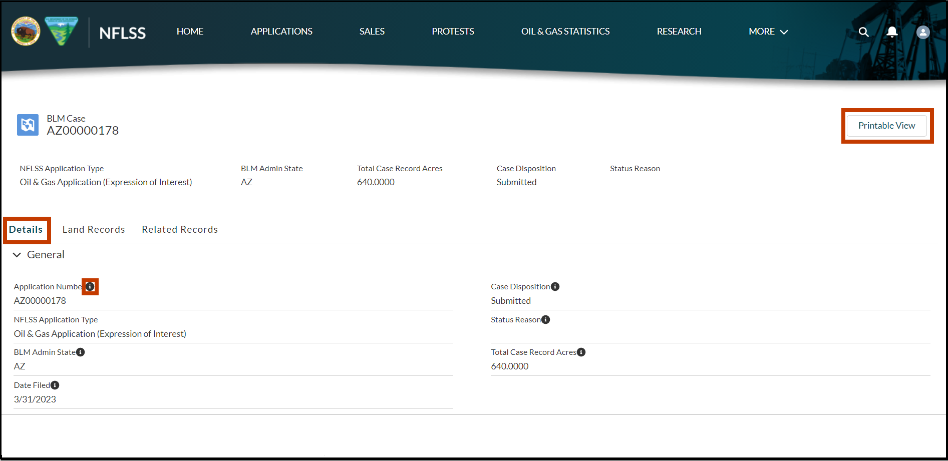Image resolution: width=948 pixels, height=461 pixels.
Task: Click the Status Reason info icon
Action: pos(545,319)
